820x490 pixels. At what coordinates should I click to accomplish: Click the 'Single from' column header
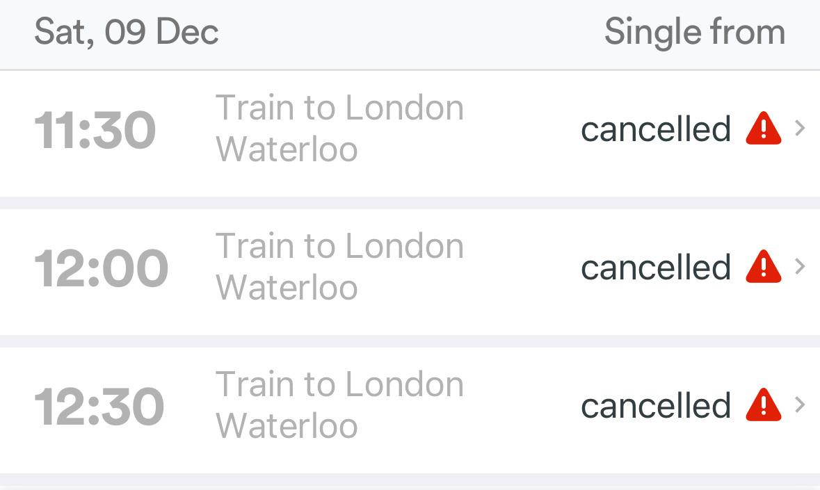click(694, 33)
